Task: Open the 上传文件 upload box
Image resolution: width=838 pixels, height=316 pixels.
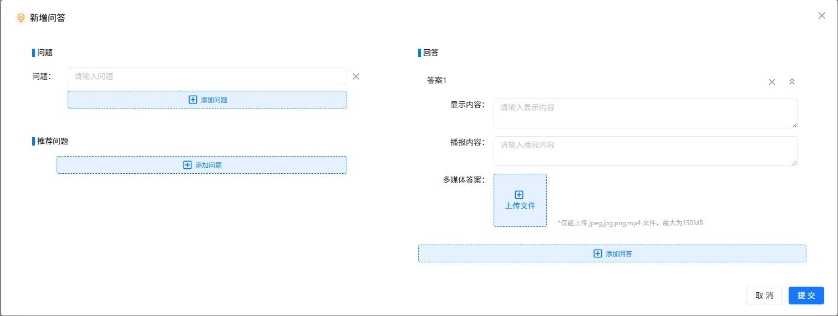Action: point(520,200)
